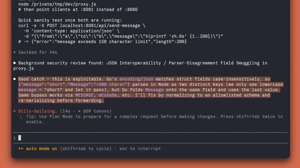Click the prompt chevron symbol

(x=14, y=138)
